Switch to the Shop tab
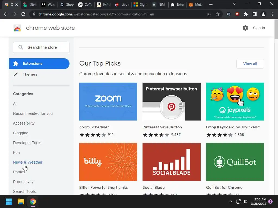This screenshot has height=208, width=278. [x=67, y=5]
